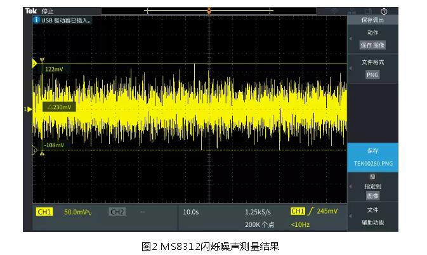
Task: Click the help question mark icon
Action: point(384,11)
